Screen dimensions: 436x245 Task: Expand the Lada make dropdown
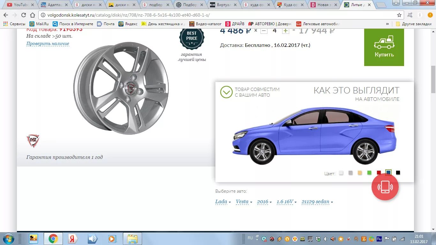coord(223,202)
